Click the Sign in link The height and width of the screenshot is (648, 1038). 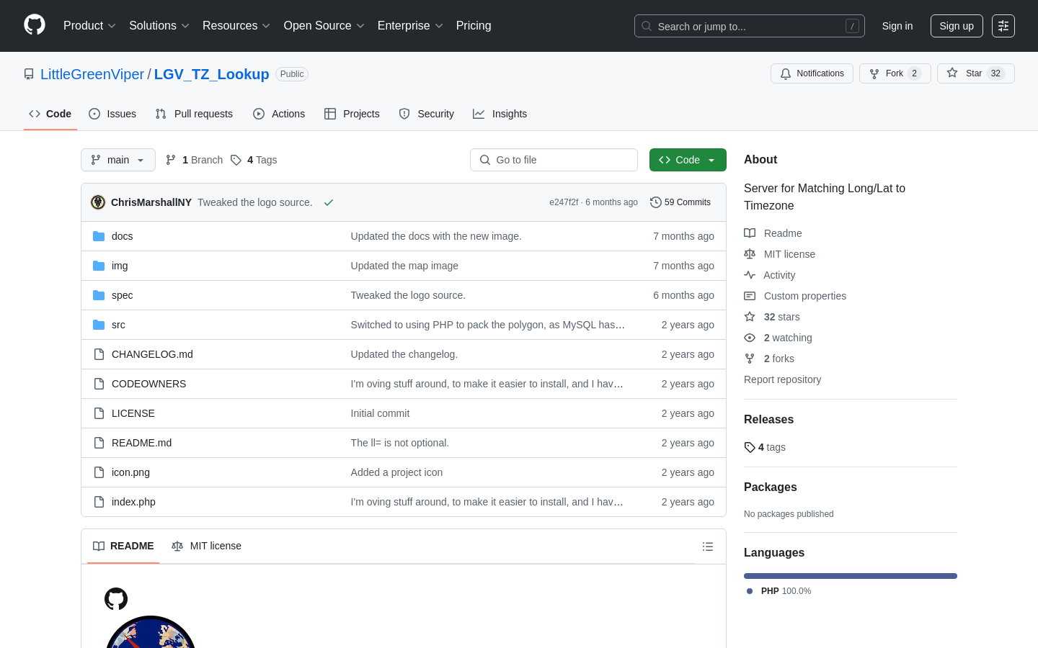(897, 26)
